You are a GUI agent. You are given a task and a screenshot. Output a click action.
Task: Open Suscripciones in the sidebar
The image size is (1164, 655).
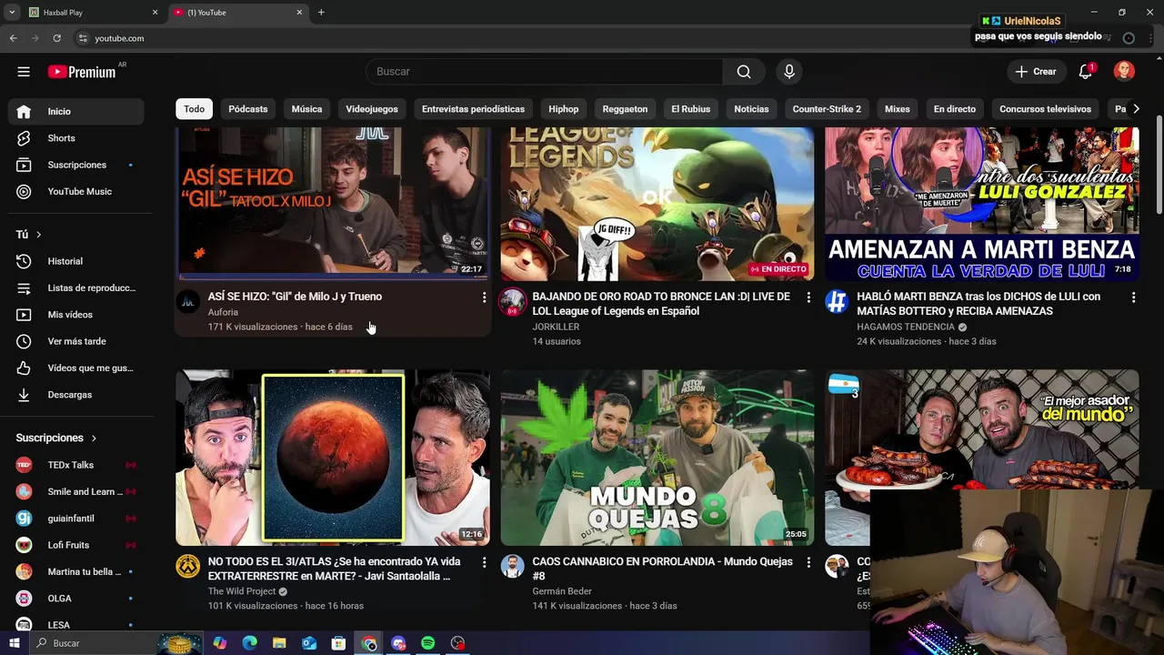click(76, 165)
